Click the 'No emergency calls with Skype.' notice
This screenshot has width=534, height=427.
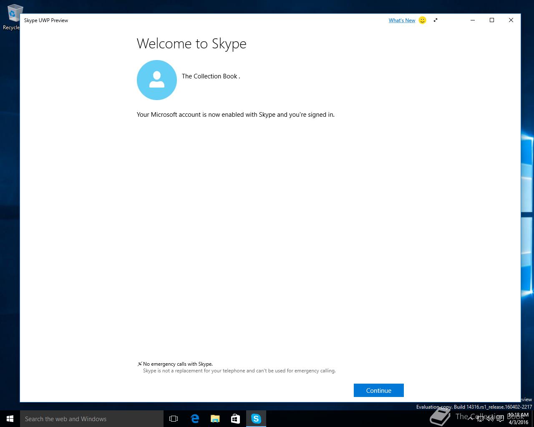pos(178,364)
